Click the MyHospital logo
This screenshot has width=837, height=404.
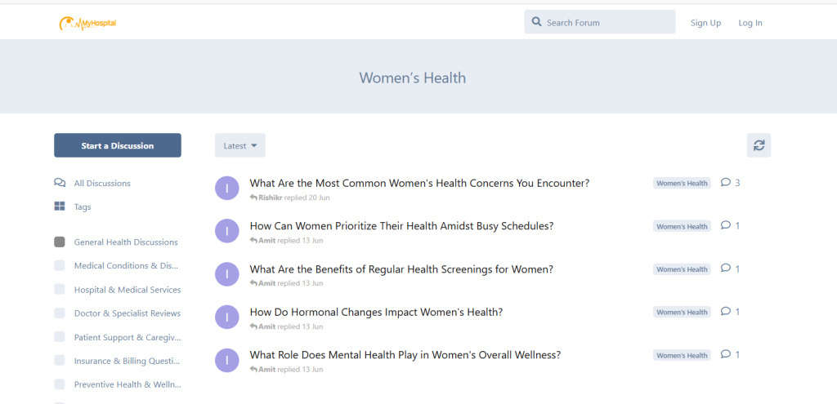point(87,24)
